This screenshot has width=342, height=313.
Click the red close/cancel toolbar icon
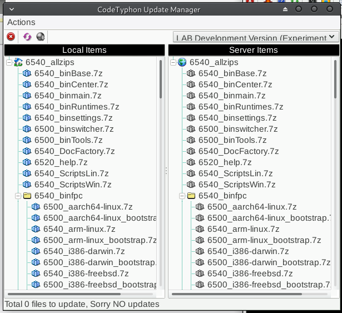11,37
